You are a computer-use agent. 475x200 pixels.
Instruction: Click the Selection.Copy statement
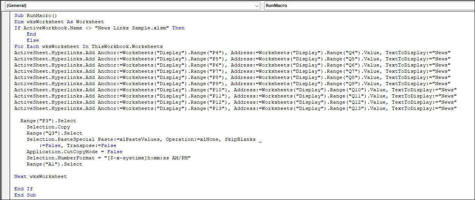click(48, 127)
